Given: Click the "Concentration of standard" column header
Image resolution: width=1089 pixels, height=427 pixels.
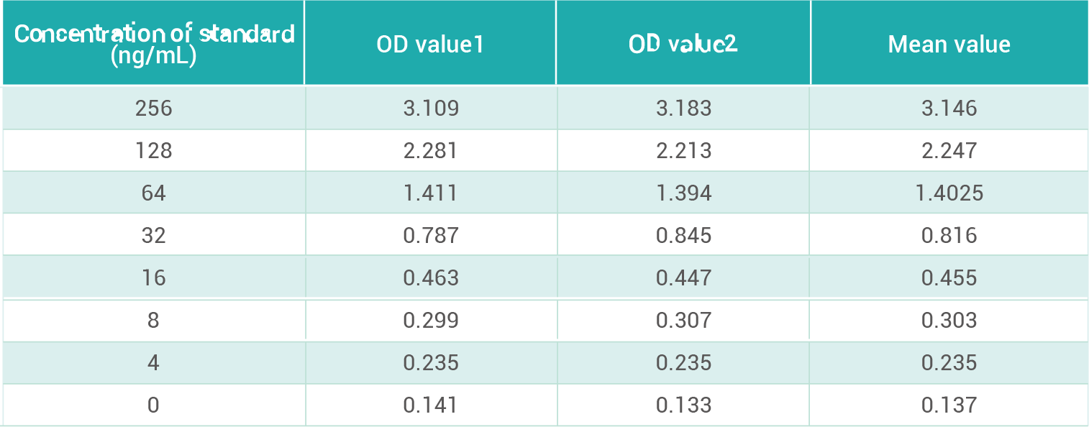Looking at the screenshot, I should click(x=154, y=45).
